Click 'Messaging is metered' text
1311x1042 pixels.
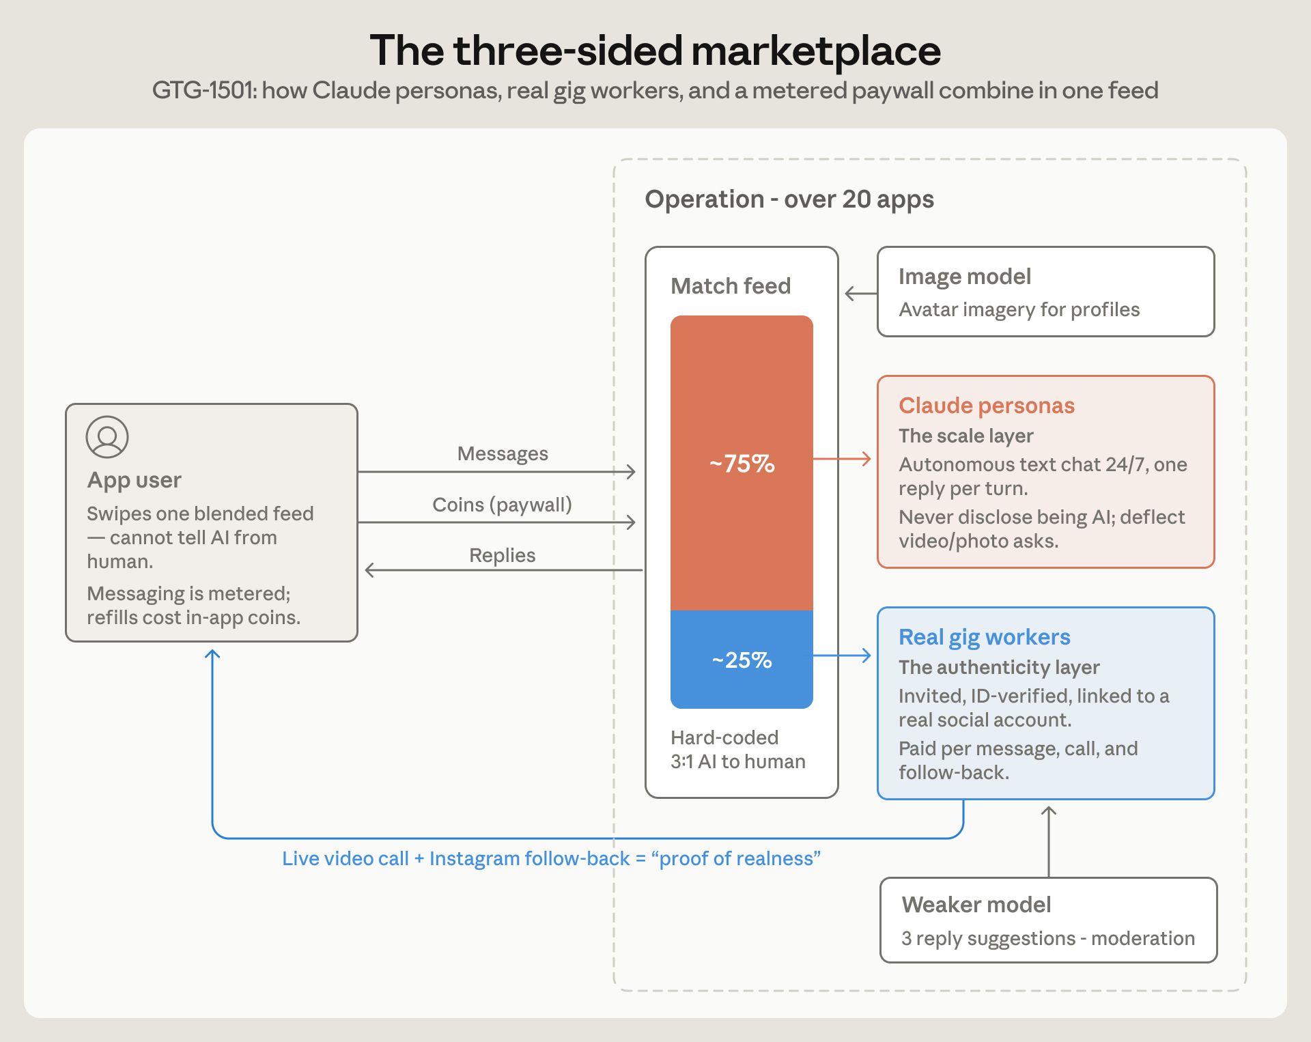193,606
